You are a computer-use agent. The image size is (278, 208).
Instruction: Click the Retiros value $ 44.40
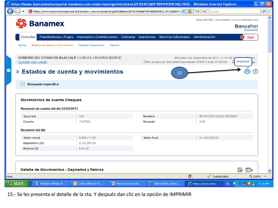pyautogui.click(x=84, y=149)
